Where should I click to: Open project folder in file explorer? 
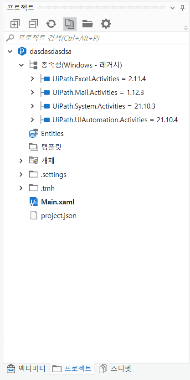pyautogui.click(x=87, y=24)
